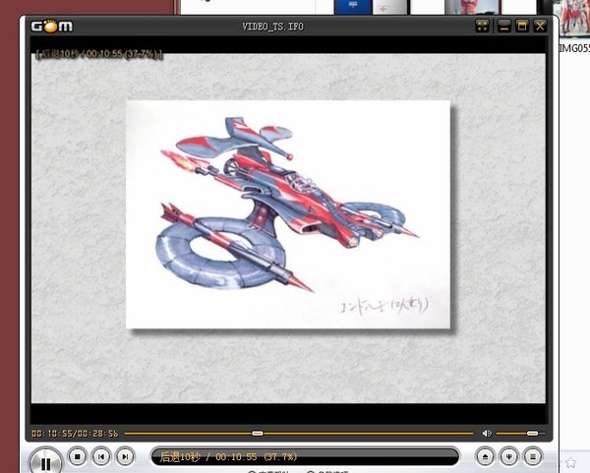Viewport: 590px width, 473px height.
Task: Minimize the GOM Player window
Action: click(x=504, y=26)
